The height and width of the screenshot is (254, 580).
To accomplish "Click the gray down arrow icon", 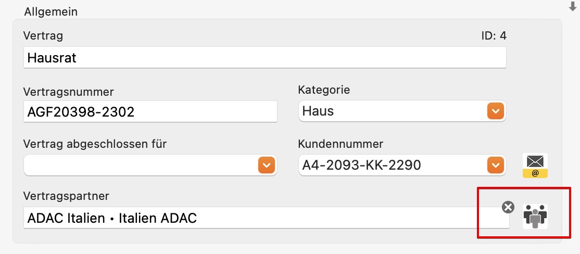I will click(x=573, y=6).
